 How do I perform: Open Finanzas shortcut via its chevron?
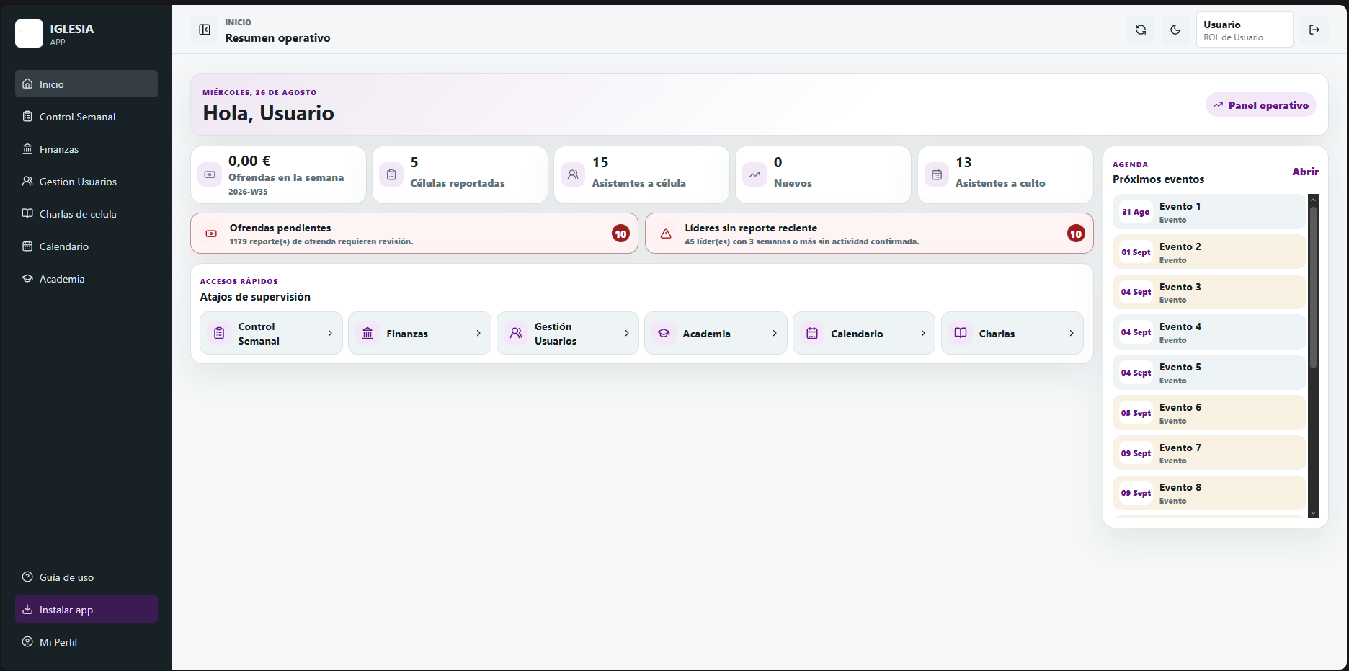pos(478,333)
